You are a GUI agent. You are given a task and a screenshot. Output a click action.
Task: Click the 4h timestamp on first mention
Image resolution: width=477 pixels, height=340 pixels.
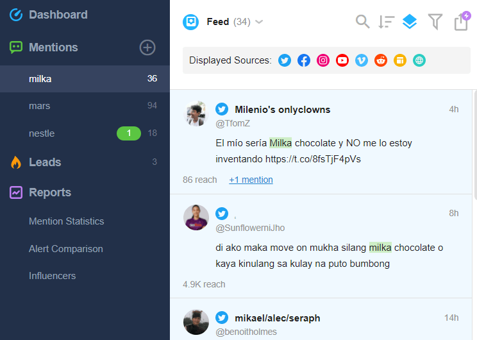pos(453,109)
